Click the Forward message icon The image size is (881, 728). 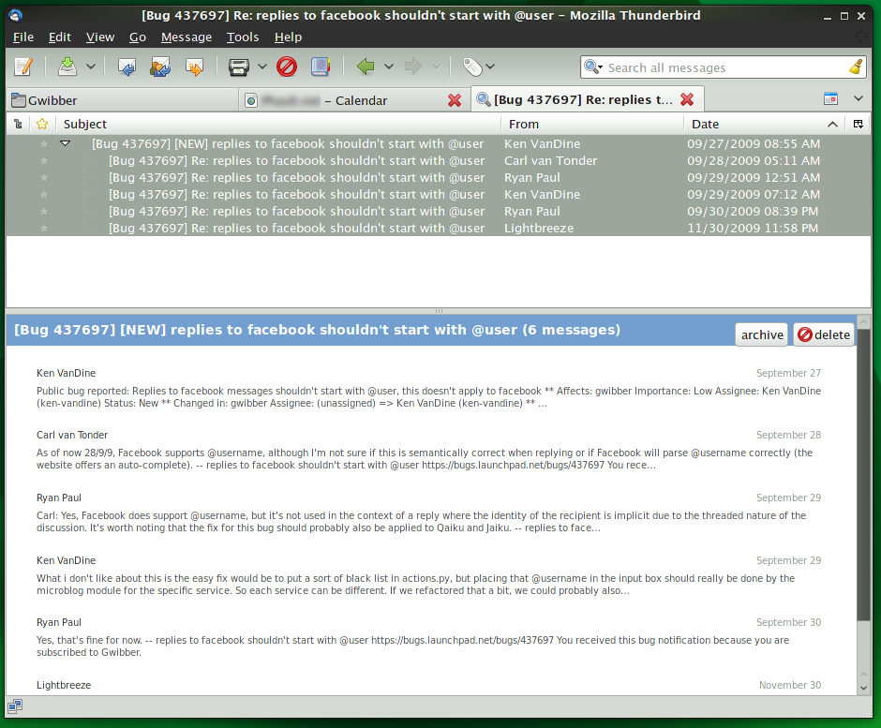point(194,67)
